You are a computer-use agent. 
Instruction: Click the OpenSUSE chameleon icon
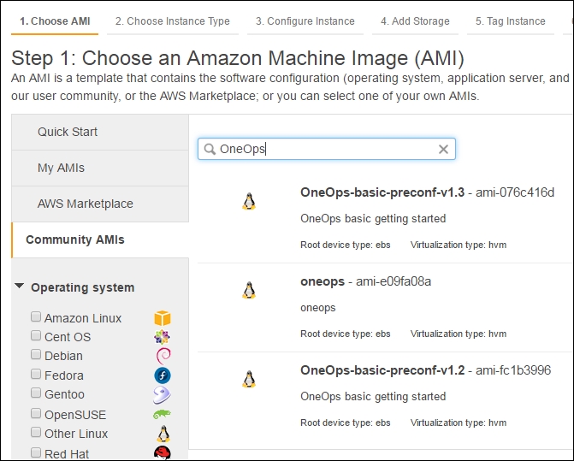pos(162,414)
